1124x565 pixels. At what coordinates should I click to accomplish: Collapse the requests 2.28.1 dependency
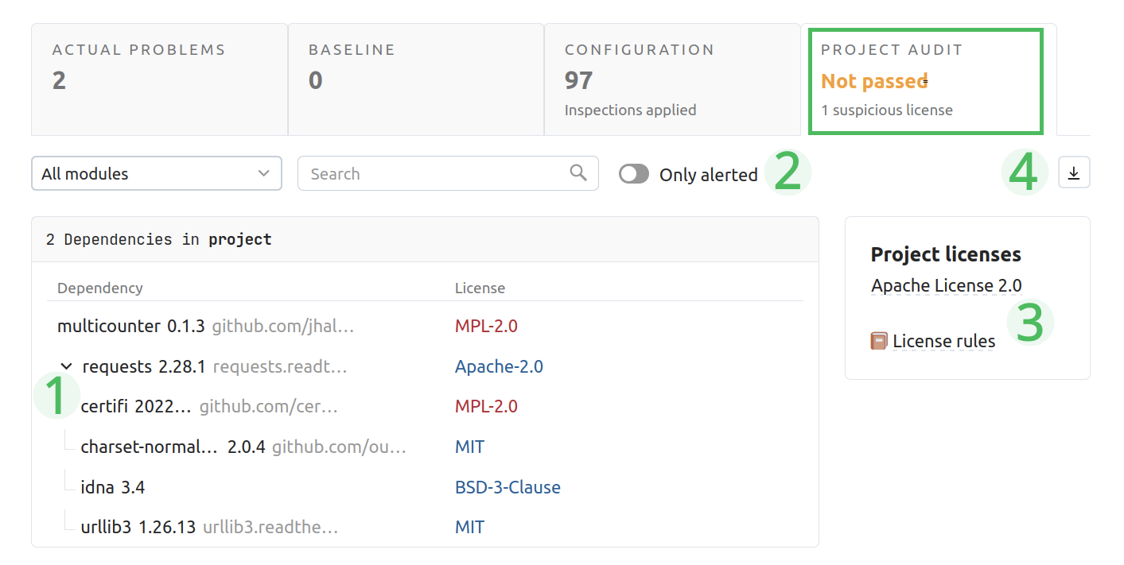click(67, 366)
